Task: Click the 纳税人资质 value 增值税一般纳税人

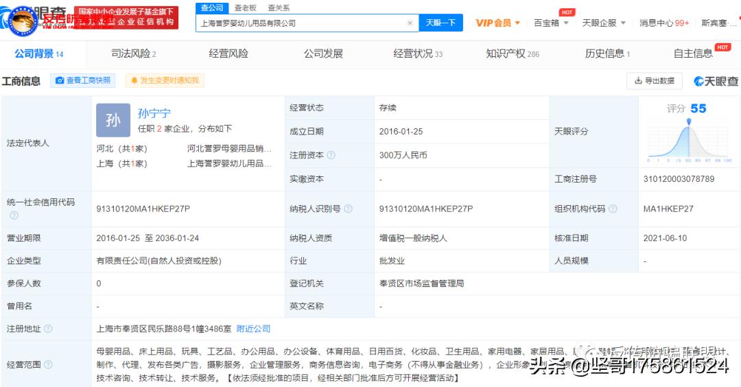Action: (413, 238)
